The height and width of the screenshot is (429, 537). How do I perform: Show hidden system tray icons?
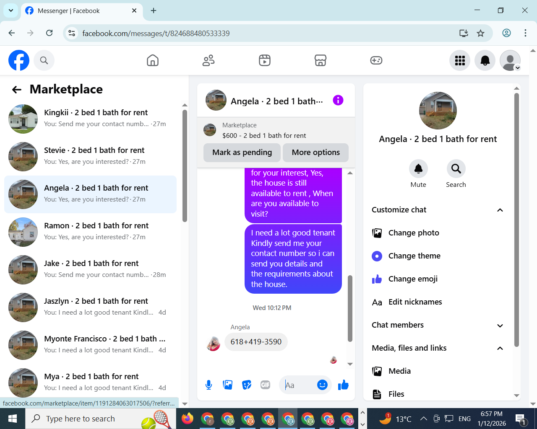tap(424, 419)
